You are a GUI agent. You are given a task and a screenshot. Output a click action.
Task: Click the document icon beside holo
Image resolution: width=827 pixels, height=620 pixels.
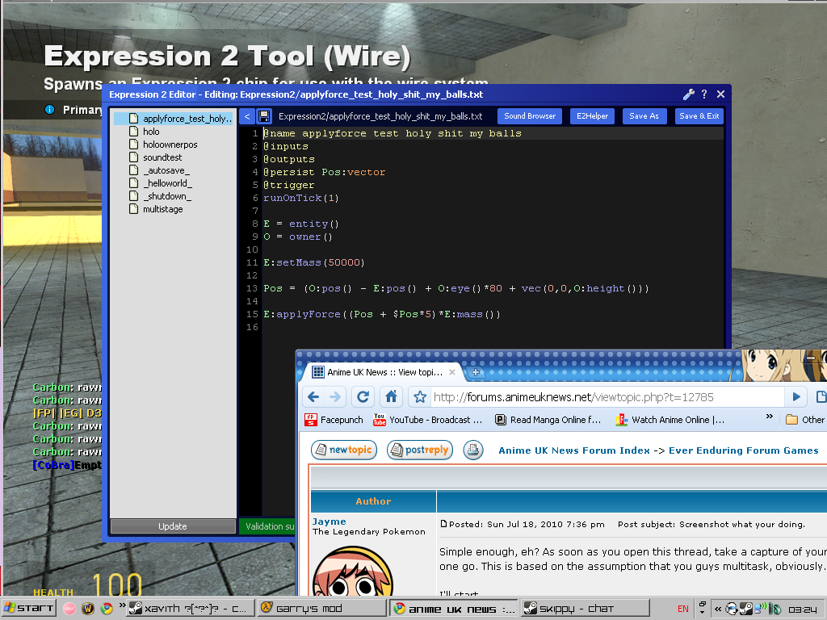[134, 132]
